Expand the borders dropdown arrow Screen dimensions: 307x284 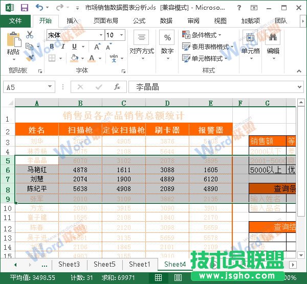pos(60,58)
